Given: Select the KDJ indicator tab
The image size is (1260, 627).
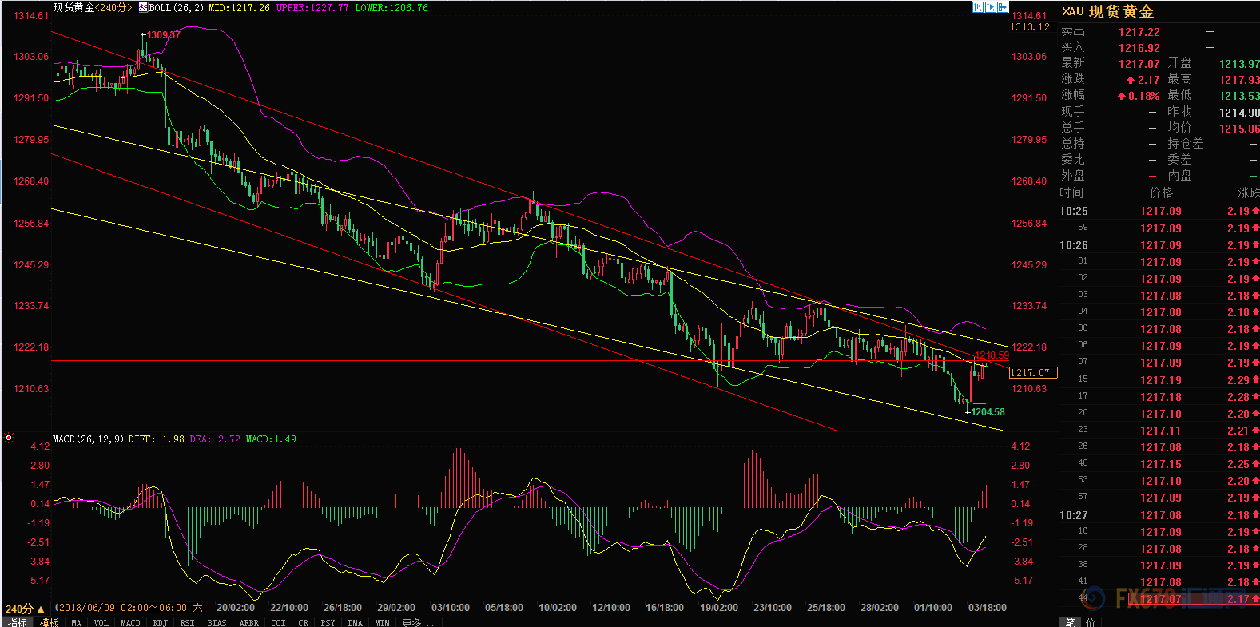Looking at the screenshot, I should 160,622.
